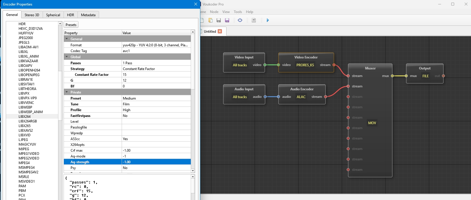Click the encoder list scroll-up arrow

click(x=60, y=23)
